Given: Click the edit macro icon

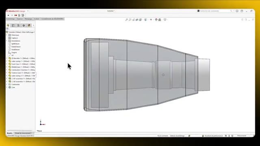Looking at the screenshot, I should pos(23,15).
